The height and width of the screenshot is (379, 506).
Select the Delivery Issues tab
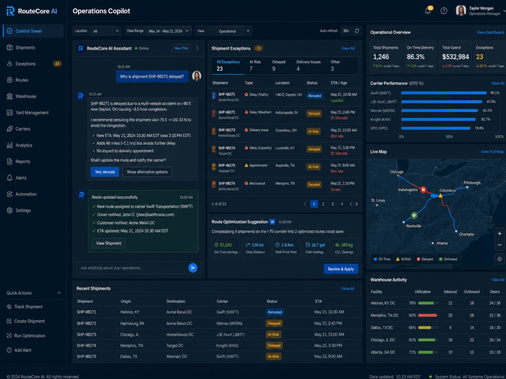[x=309, y=65]
